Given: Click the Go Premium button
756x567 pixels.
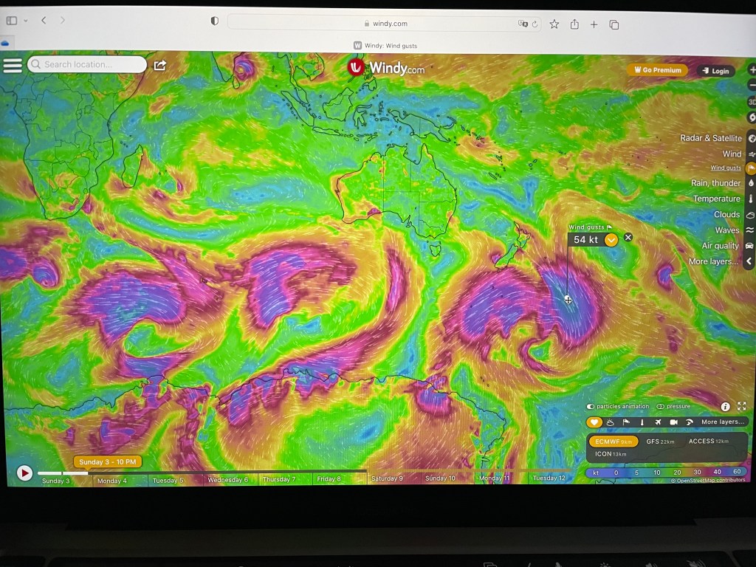Looking at the screenshot, I should pyautogui.click(x=657, y=70).
